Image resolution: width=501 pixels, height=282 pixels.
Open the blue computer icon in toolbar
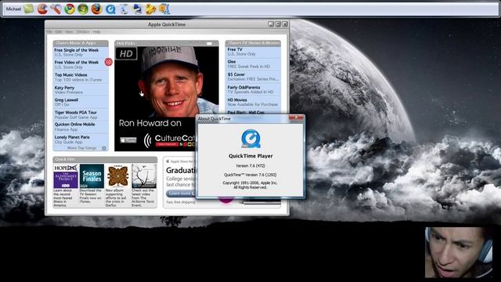click(x=138, y=9)
